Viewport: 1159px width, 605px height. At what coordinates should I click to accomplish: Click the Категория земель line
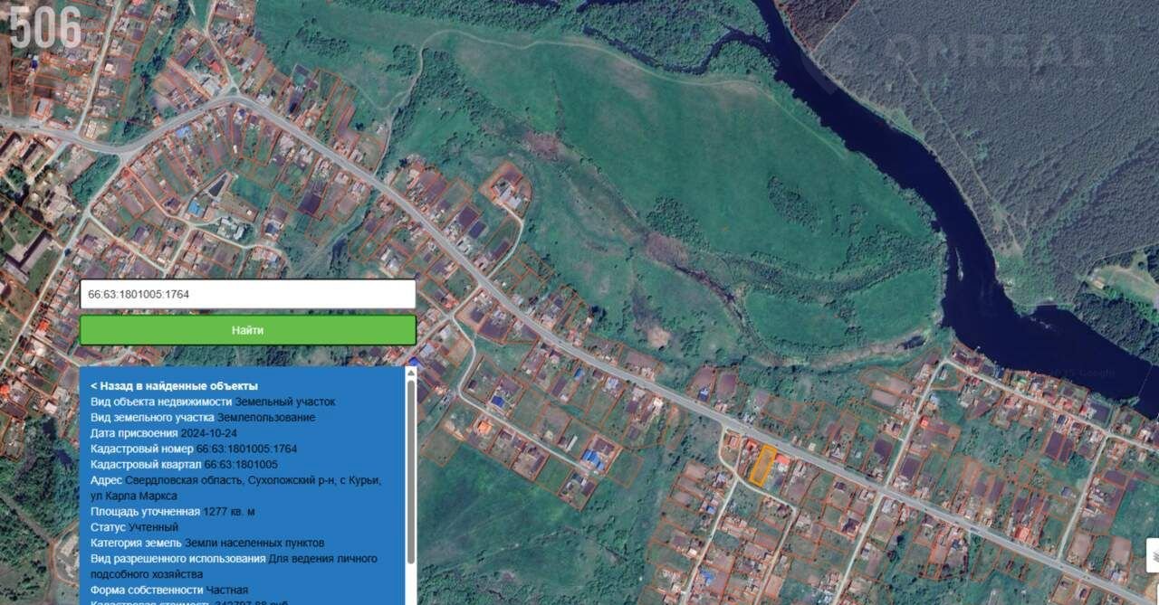point(207,543)
